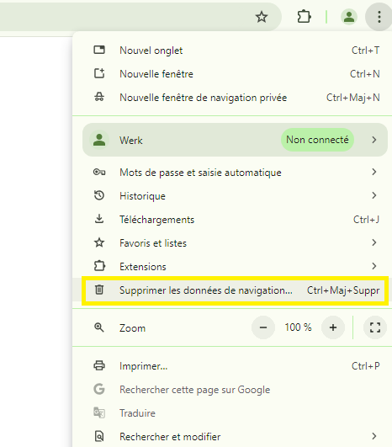
Task: Click the Non connecté badge
Action: click(x=317, y=140)
